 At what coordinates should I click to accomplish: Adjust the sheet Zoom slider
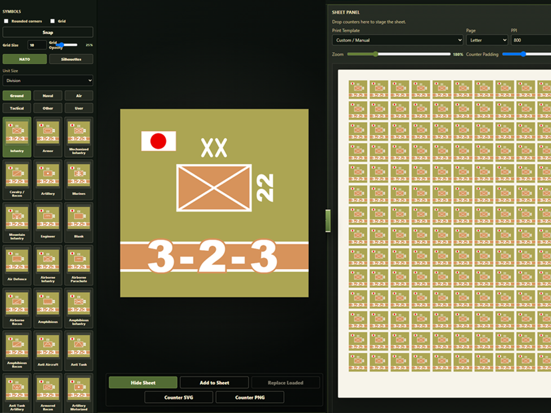(x=399, y=54)
